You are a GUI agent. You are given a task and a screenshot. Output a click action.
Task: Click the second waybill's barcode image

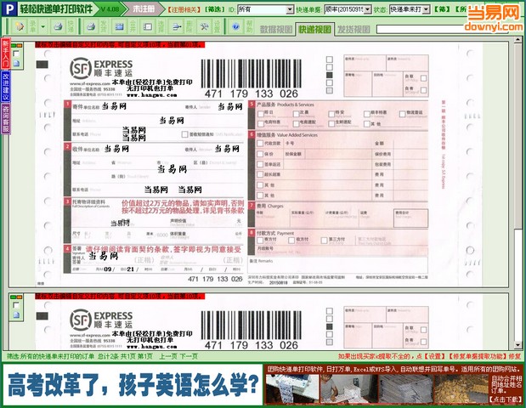(x=252, y=325)
